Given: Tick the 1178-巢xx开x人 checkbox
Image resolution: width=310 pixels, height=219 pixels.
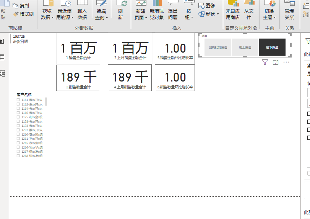Looking at the screenshot, I should (x=18, y=121).
